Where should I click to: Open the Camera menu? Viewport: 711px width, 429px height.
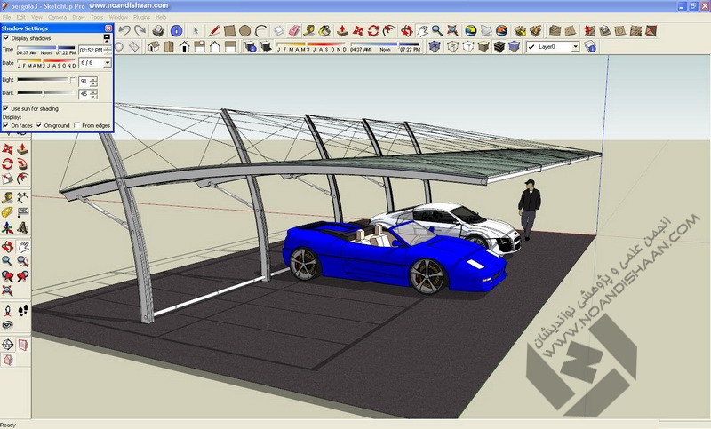(56, 17)
